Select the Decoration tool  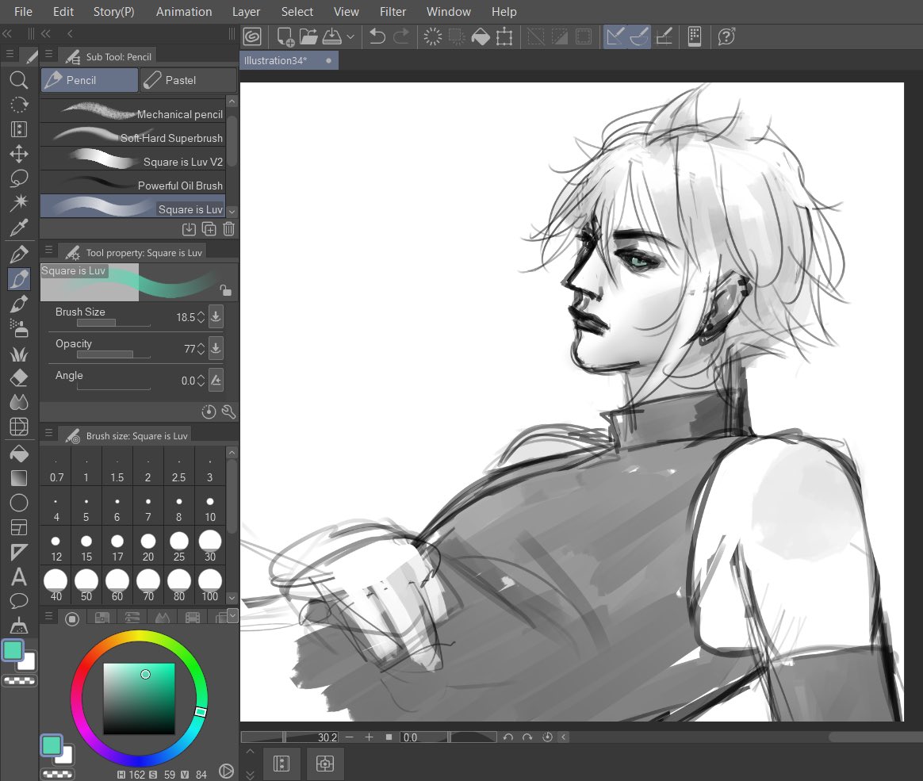coord(19,354)
